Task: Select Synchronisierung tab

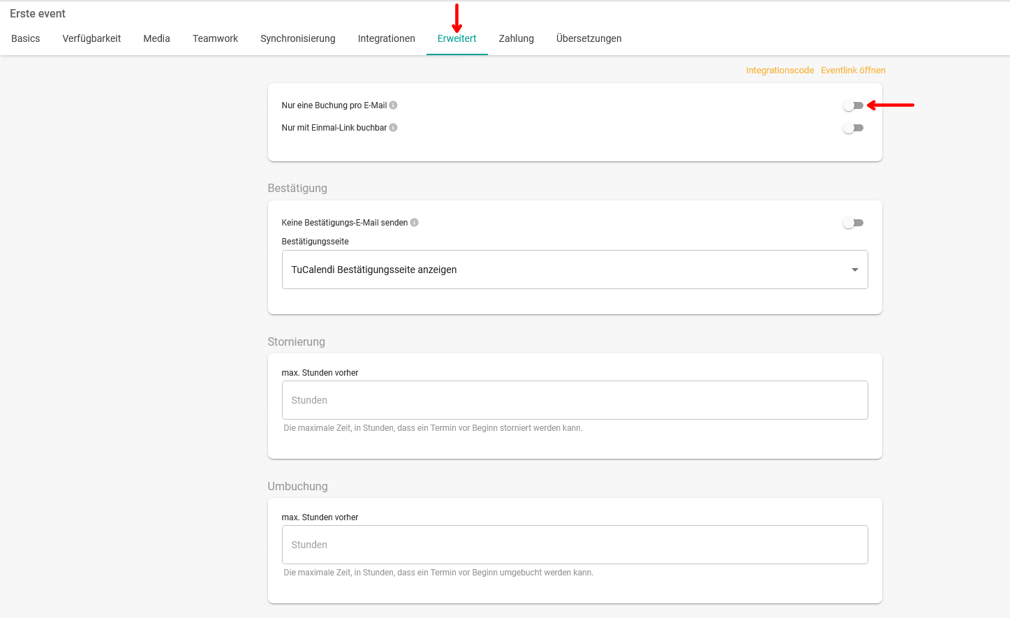Action: (298, 38)
